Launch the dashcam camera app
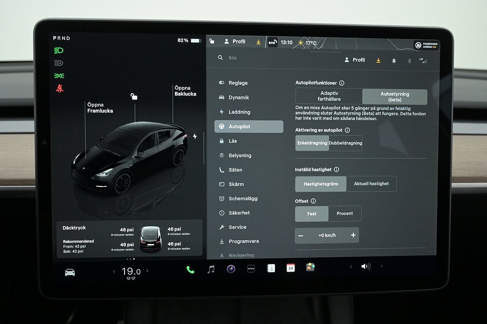487x324 pixels. [231, 269]
